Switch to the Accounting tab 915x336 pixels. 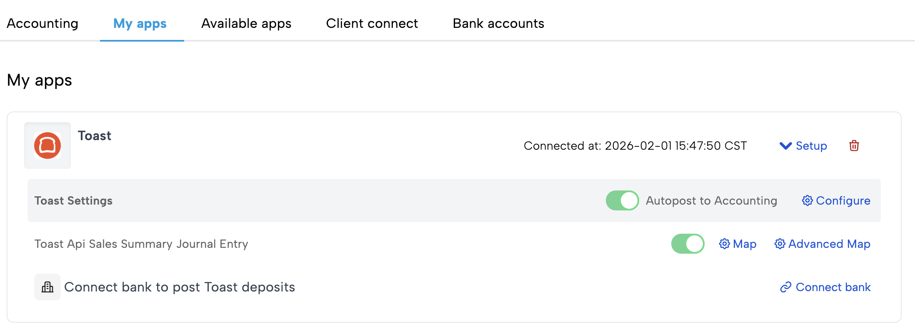(x=42, y=23)
